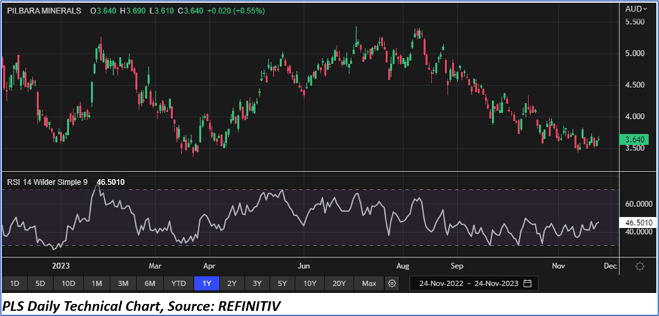Click the Mar label on time axis
The image size is (659, 316).
pos(155,266)
